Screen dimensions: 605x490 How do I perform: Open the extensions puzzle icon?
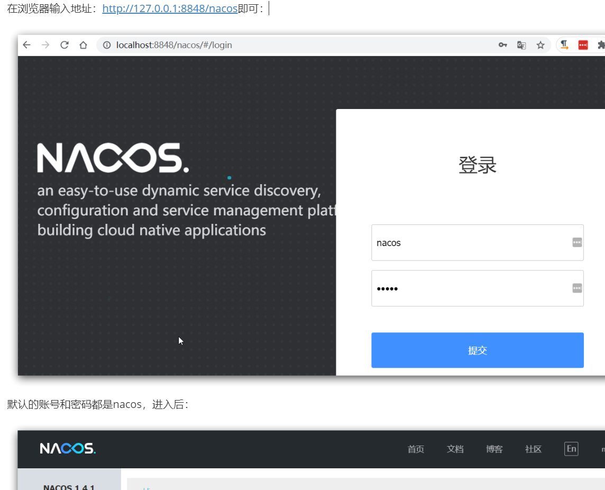click(601, 45)
